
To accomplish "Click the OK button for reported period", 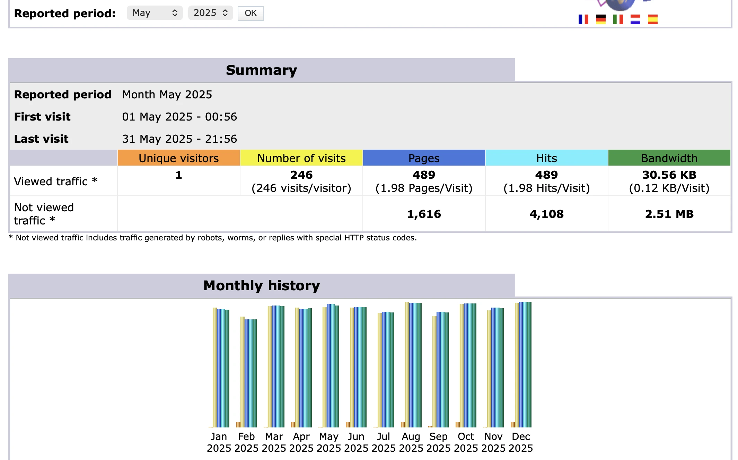I will coord(251,14).
